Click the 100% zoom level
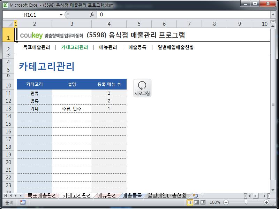 [215, 202]
